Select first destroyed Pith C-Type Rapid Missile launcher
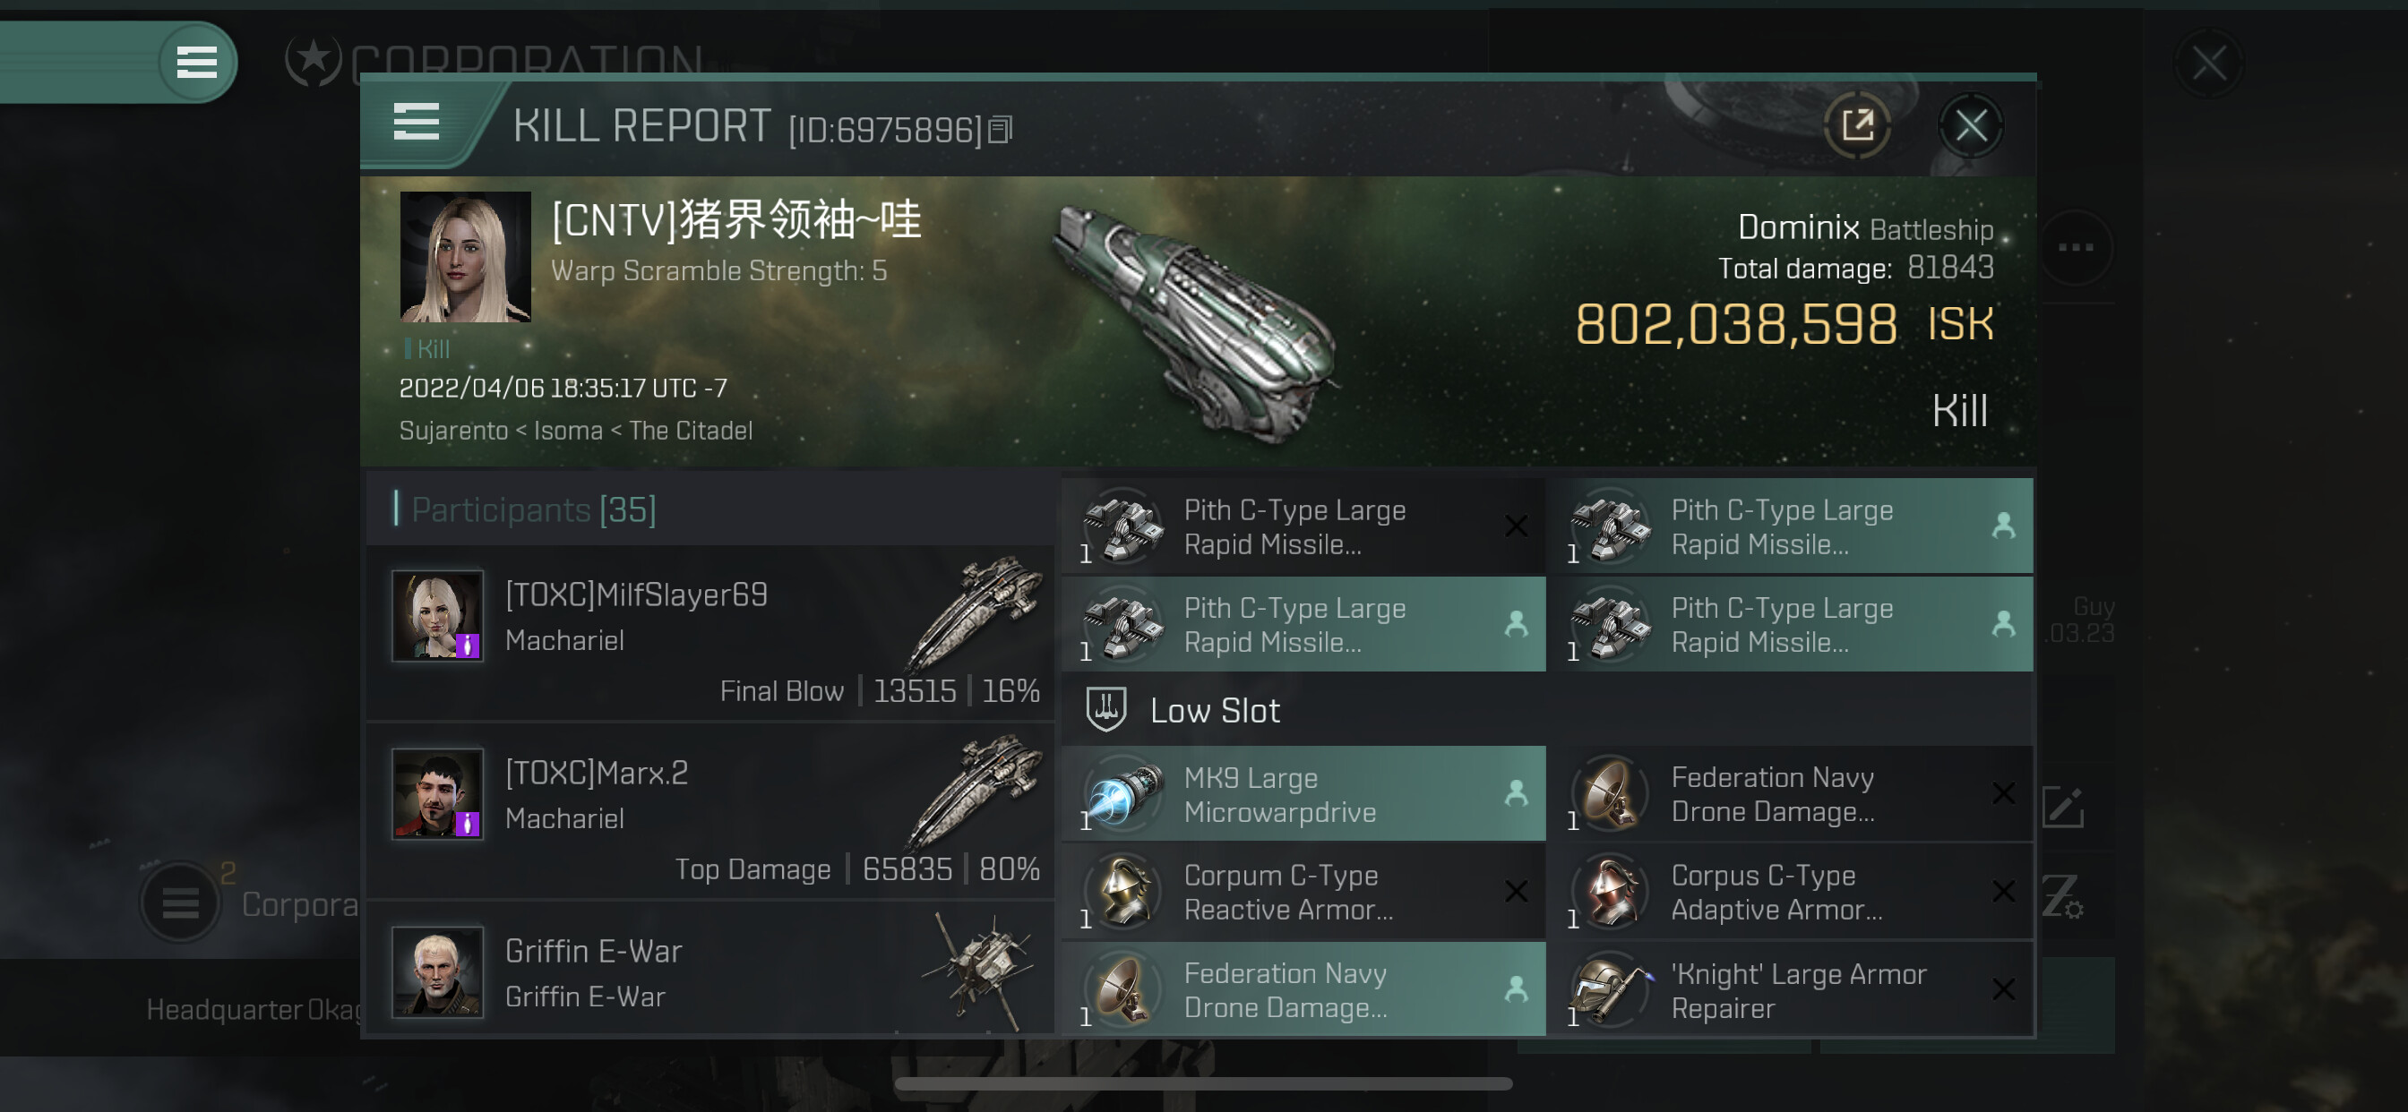 1303,527
